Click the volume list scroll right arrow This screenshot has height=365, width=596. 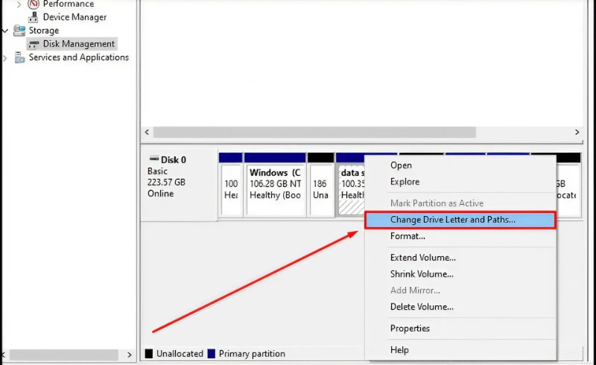pos(577,133)
